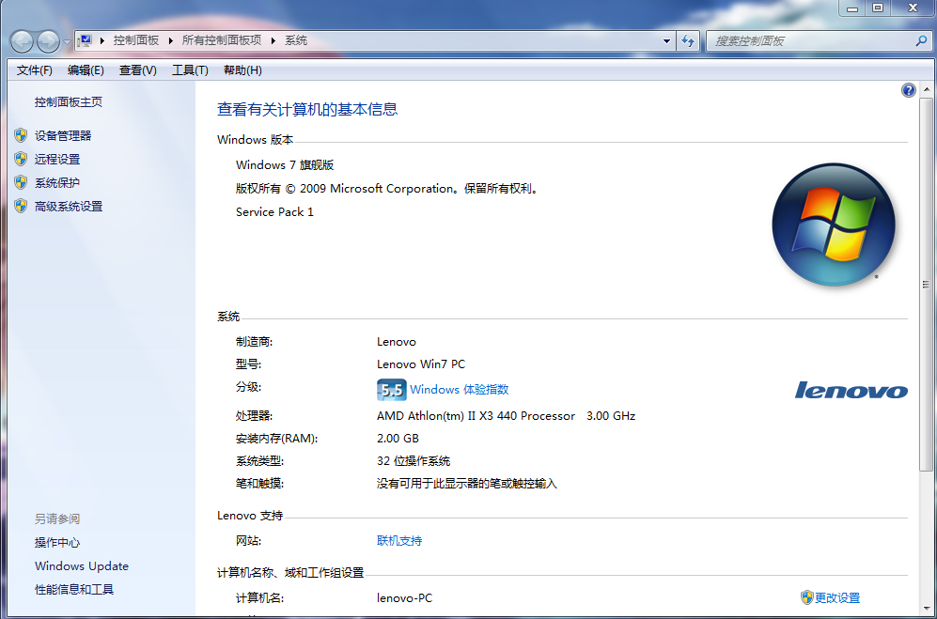The image size is (937, 619).
Task: Go to 控制面板 breadcrumb
Action: pos(136,40)
